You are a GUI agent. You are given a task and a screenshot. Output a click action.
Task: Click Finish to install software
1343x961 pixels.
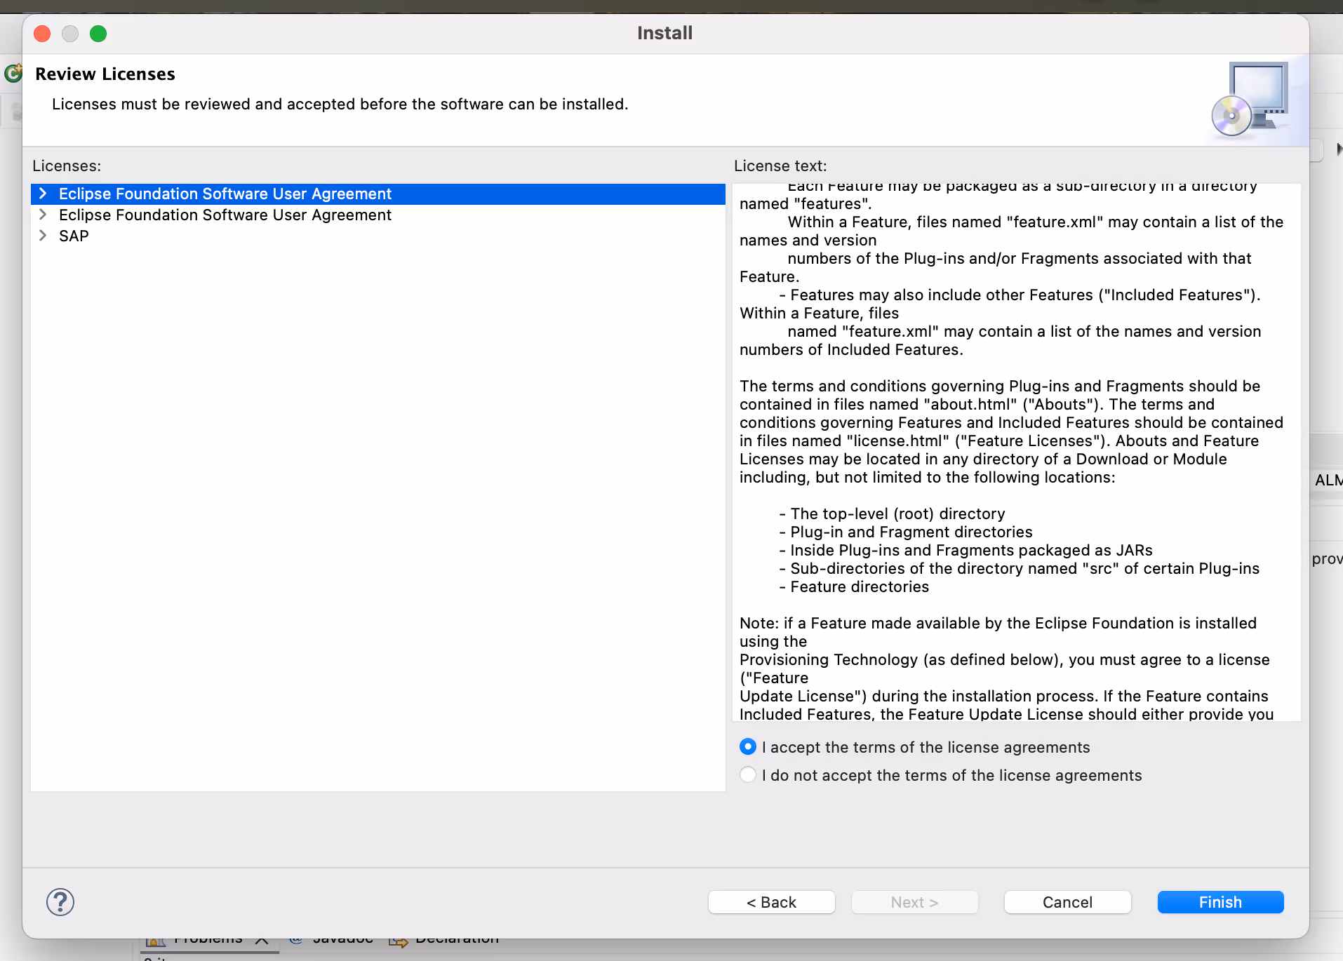tap(1220, 902)
